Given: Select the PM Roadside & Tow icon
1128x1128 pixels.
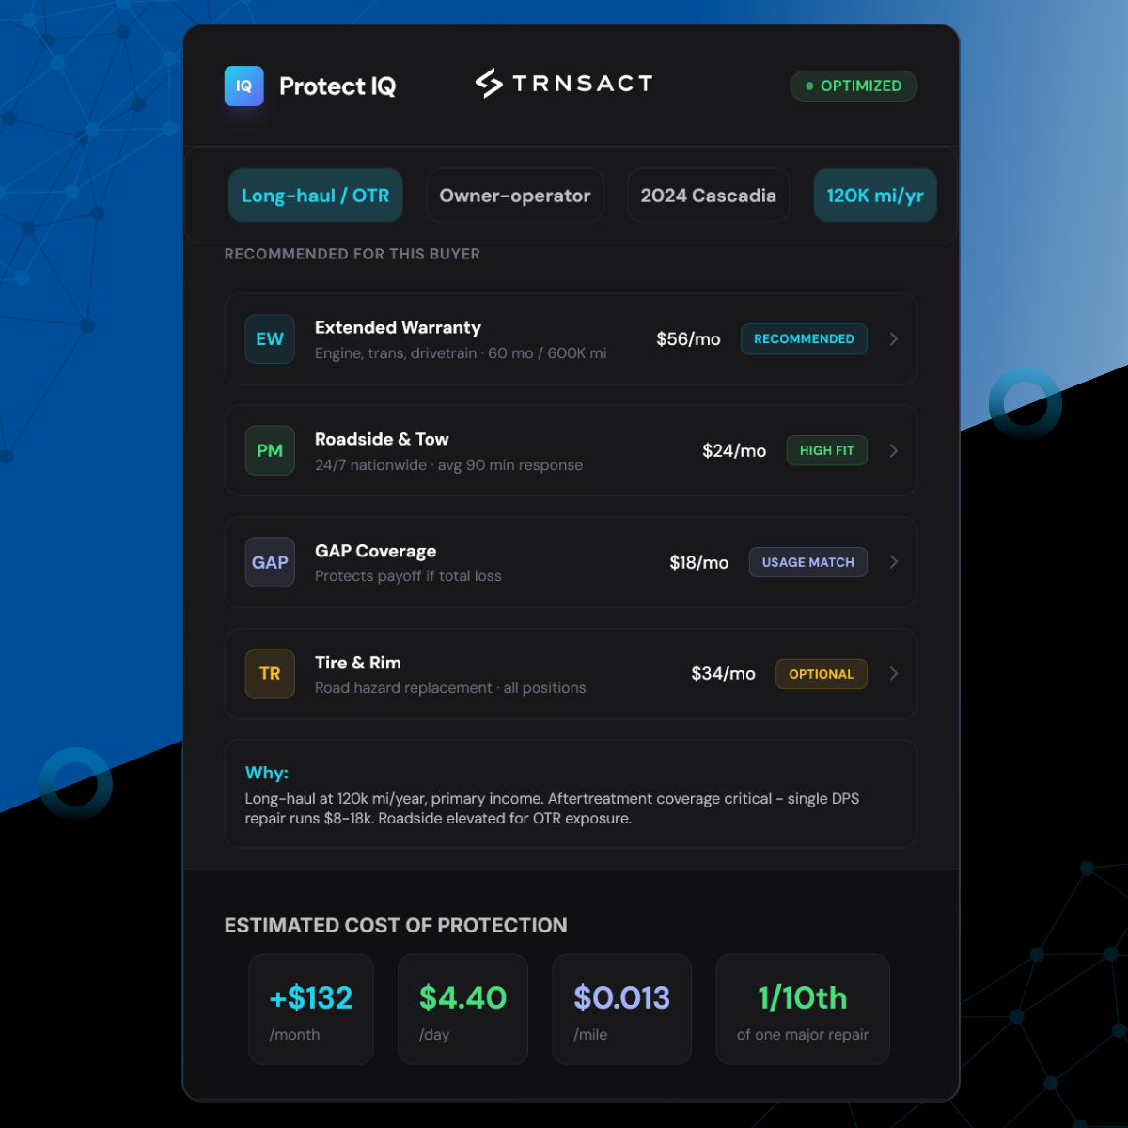Looking at the screenshot, I should pos(270,451).
